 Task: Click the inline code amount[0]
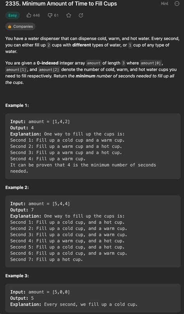[x=151, y=63]
